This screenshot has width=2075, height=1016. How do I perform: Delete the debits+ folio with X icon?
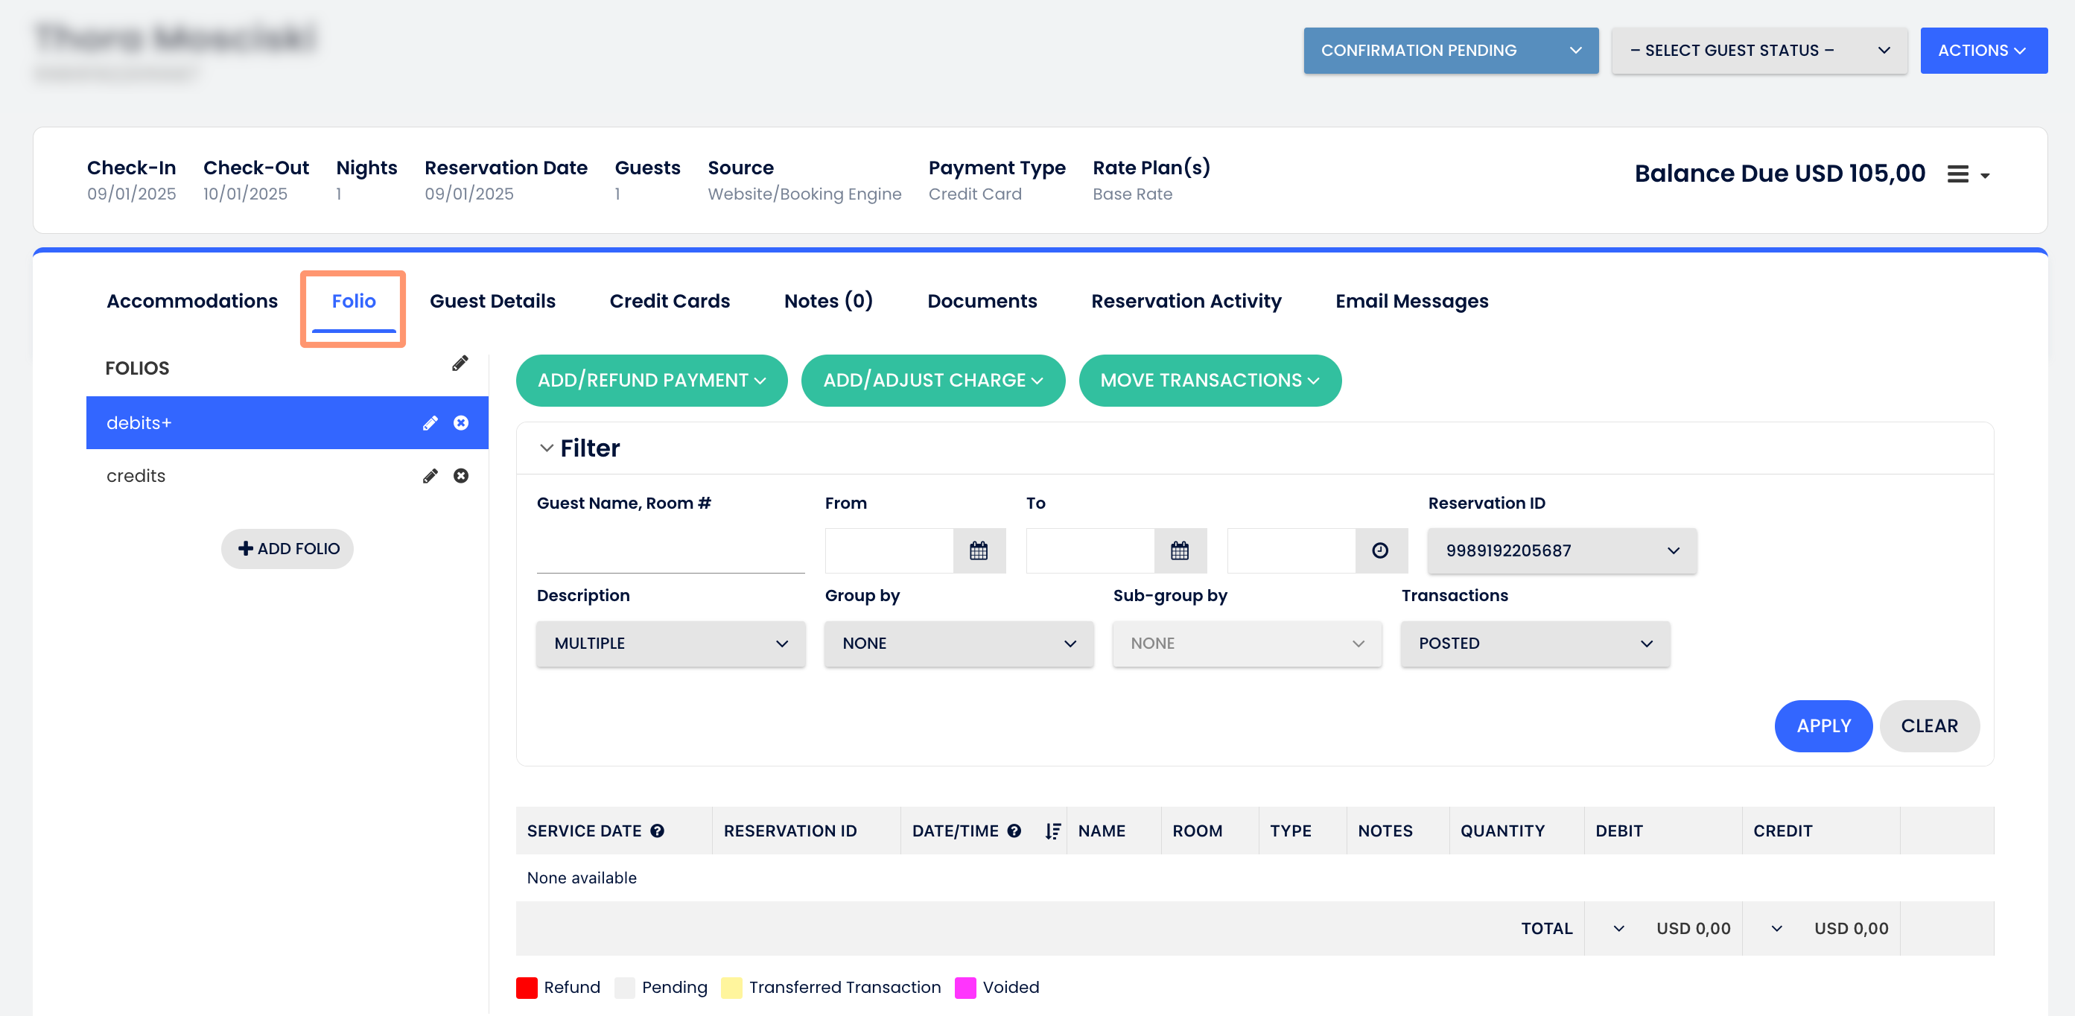(x=461, y=423)
